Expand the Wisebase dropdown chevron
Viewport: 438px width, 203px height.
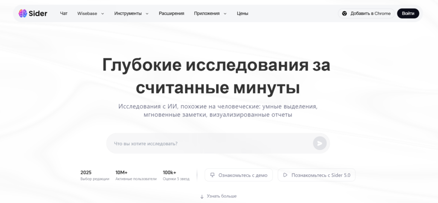tap(103, 14)
